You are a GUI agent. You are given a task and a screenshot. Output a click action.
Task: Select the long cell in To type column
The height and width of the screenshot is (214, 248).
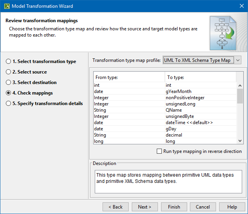(201, 141)
